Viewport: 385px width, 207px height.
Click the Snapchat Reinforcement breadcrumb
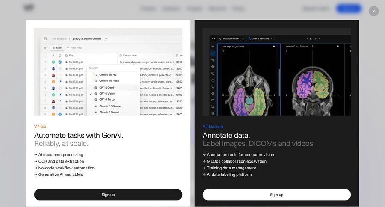(87, 39)
